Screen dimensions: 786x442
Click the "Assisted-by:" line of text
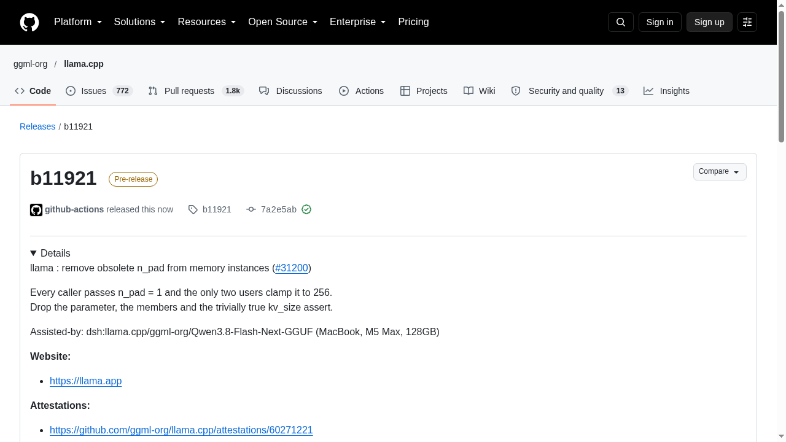coord(235,332)
